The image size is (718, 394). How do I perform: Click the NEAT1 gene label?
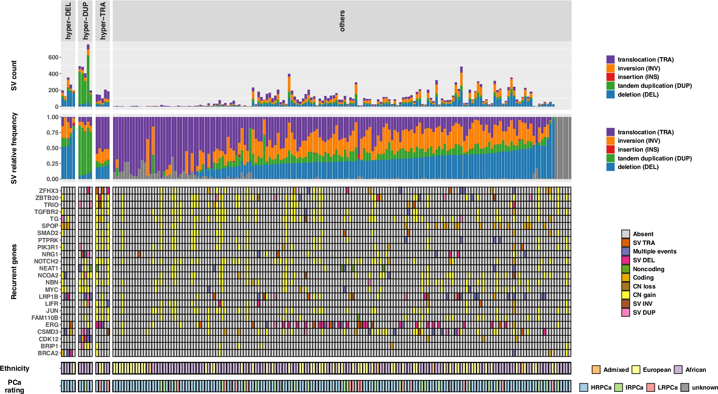pyautogui.click(x=49, y=268)
